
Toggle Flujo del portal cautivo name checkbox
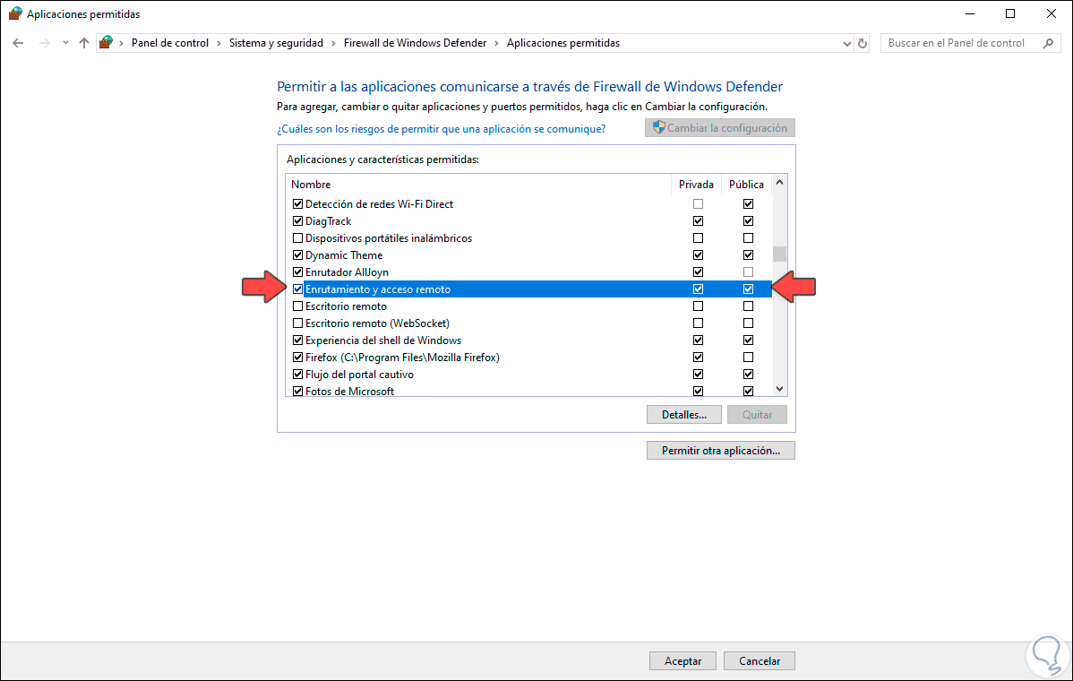[297, 375]
